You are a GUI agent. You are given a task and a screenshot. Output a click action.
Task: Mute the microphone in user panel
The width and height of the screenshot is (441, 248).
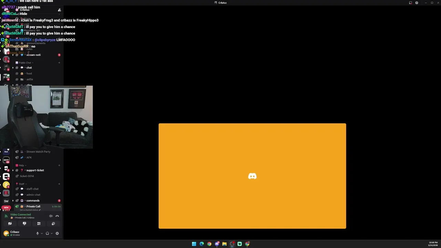click(x=38, y=233)
